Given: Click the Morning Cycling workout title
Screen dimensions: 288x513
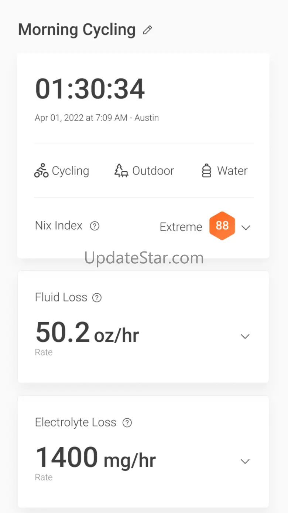Looking at the screenshot, I should [77, 30].
